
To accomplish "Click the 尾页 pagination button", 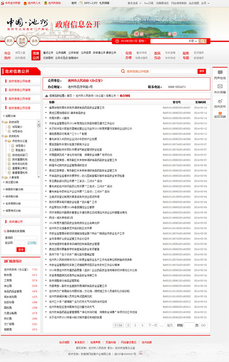I will (169, 325).
